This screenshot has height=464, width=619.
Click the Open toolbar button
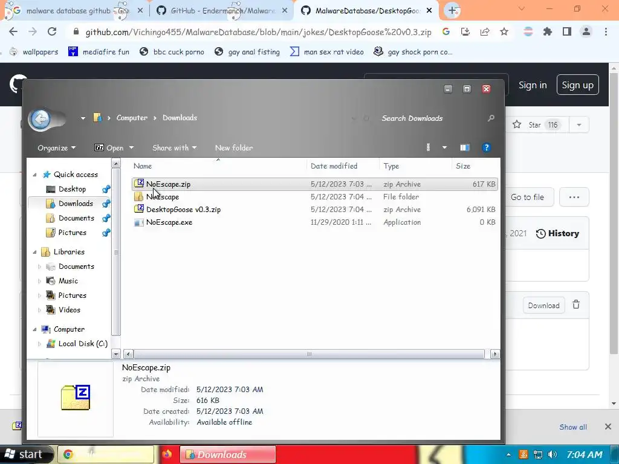click(x=109, y=147)
